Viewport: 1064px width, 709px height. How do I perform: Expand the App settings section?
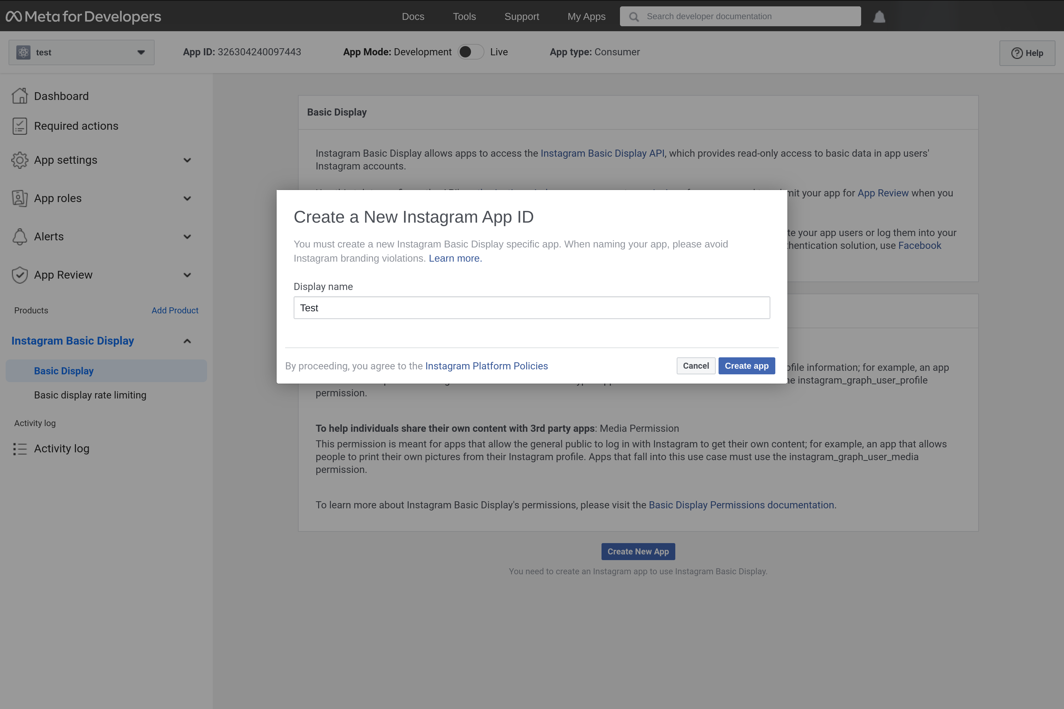pyautogui.click(x=187, y=160)
